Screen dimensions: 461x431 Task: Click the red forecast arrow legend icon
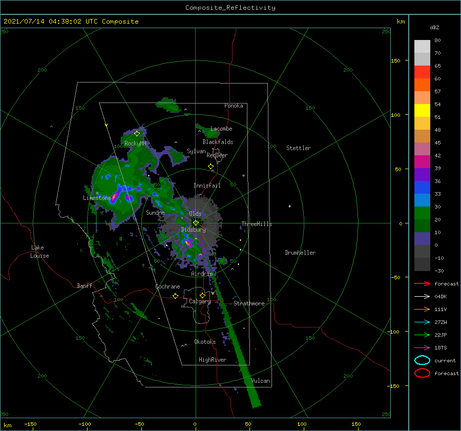coord(422,283)
